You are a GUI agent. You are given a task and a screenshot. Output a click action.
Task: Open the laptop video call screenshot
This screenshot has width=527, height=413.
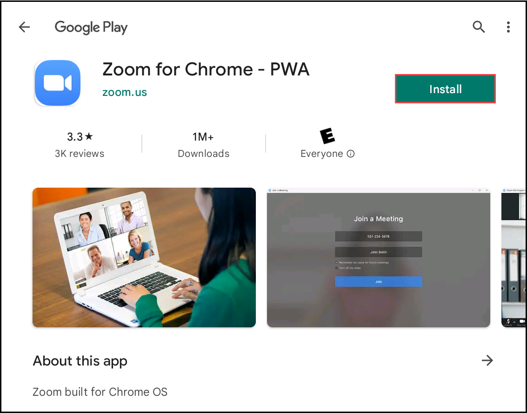144,257
